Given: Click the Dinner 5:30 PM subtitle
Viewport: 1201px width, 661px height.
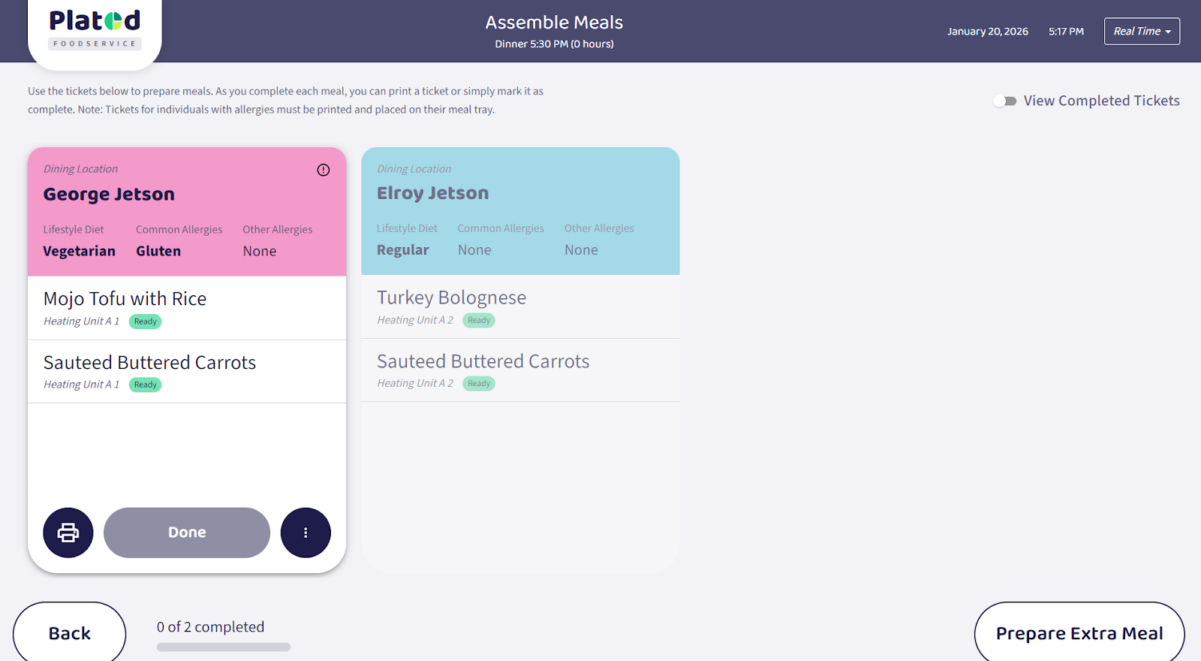Looking at the screenshot, I should (554, 44).
